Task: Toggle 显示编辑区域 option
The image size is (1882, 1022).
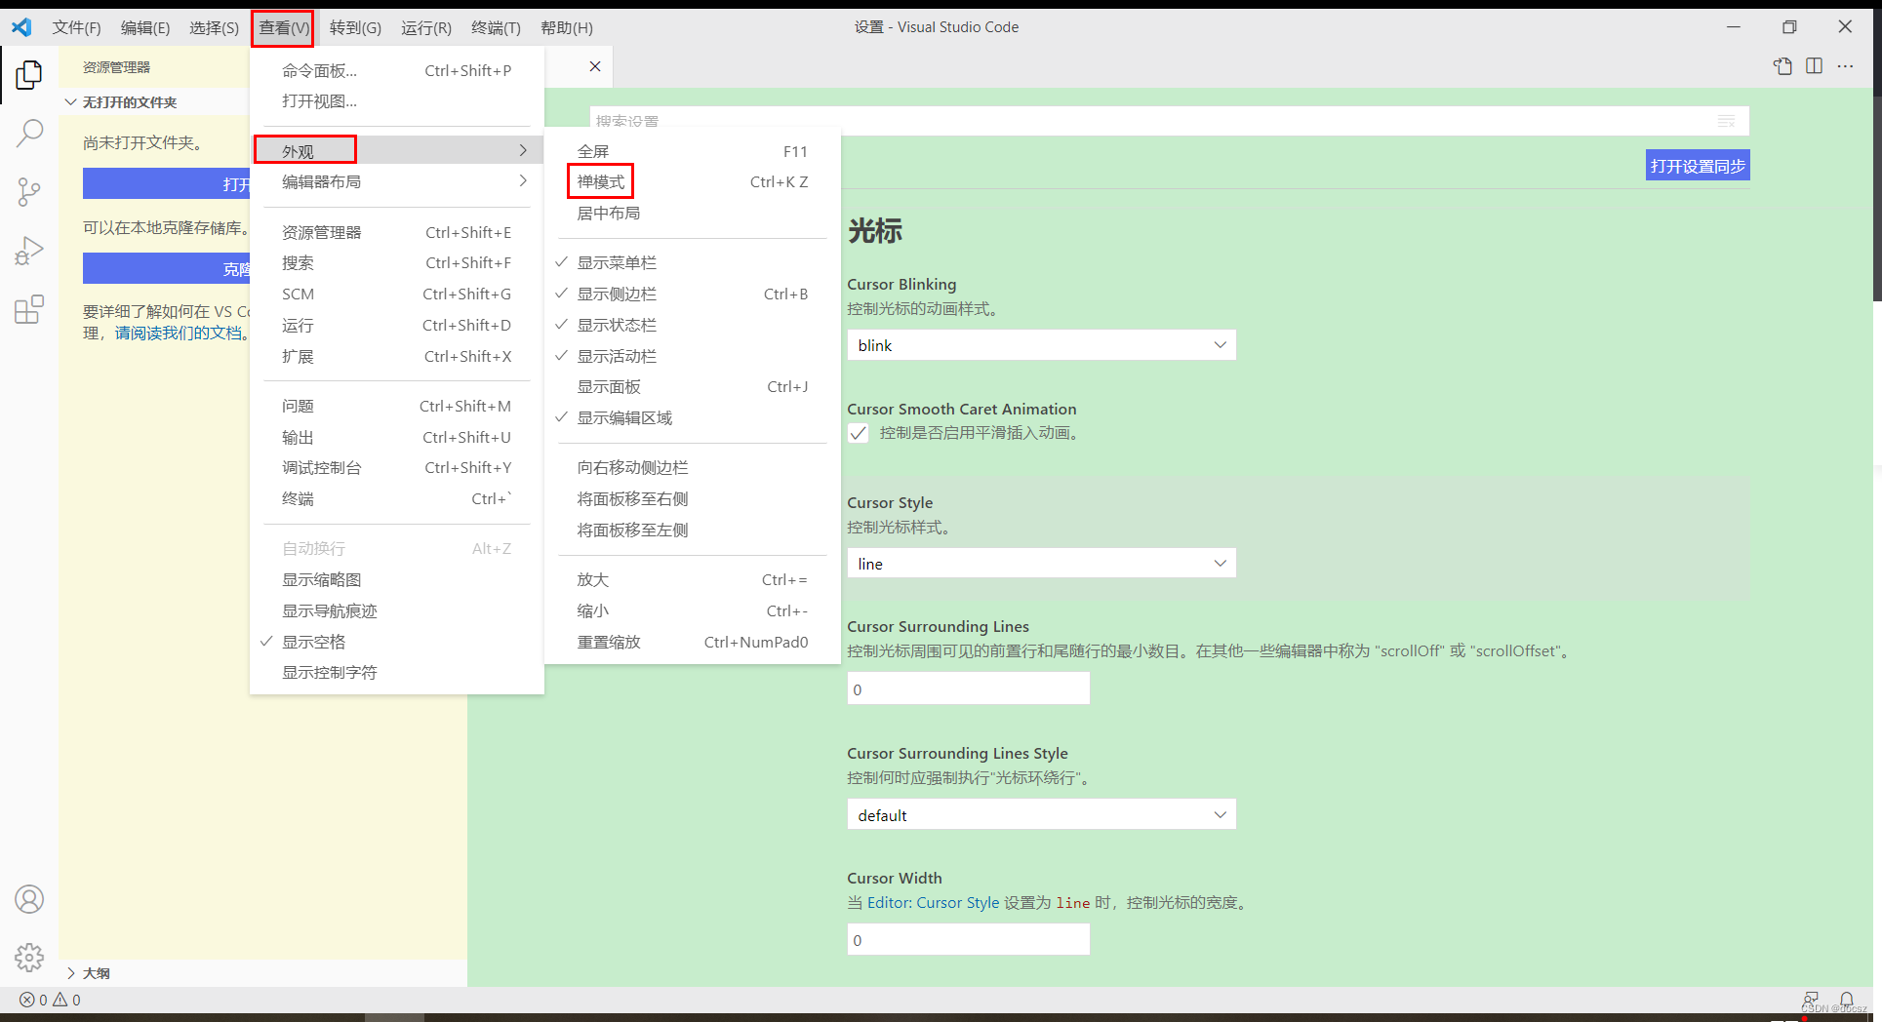Action: (692, 417)
